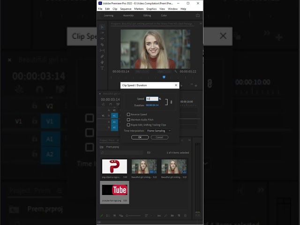Viewport: 300px width, 225px height.
Task: Confirm with the OK button
Action: (140, 137)
